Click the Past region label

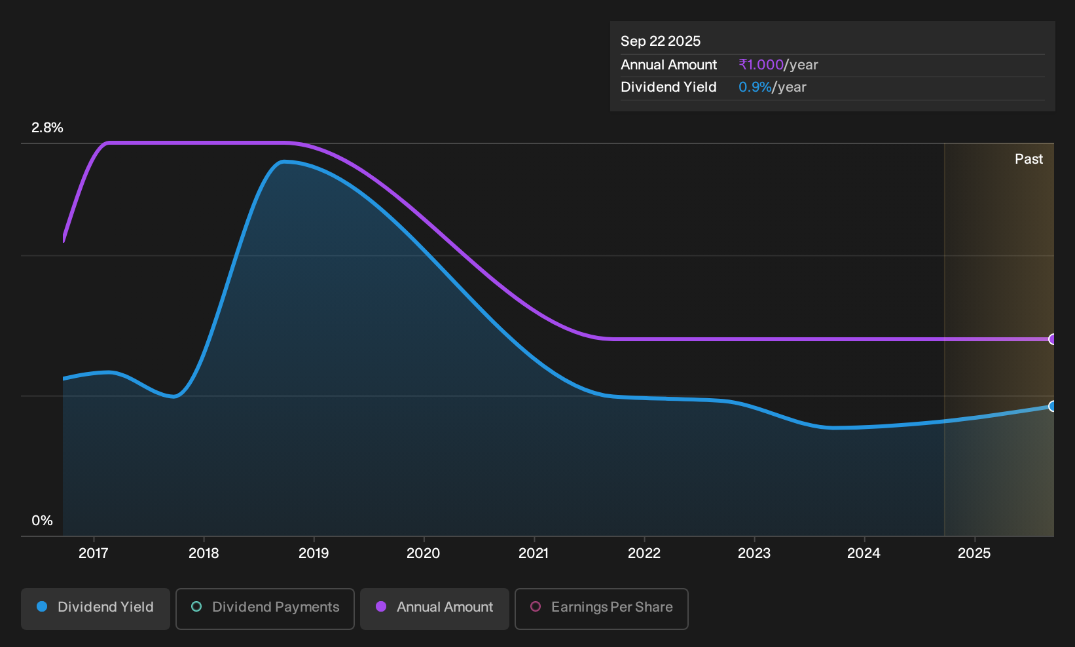[x=1029, y=159]
